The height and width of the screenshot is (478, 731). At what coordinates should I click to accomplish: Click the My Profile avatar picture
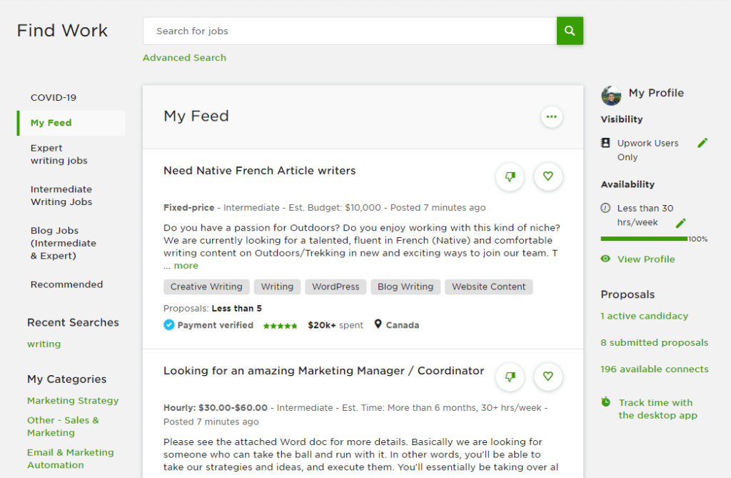[612, 94]
